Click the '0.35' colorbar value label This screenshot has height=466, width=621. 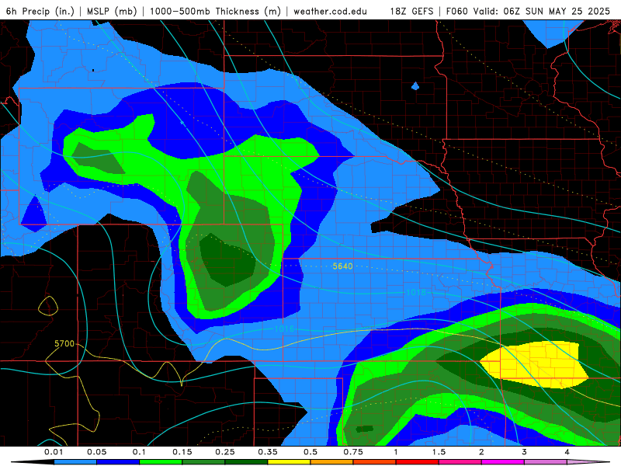click(268, 452)
